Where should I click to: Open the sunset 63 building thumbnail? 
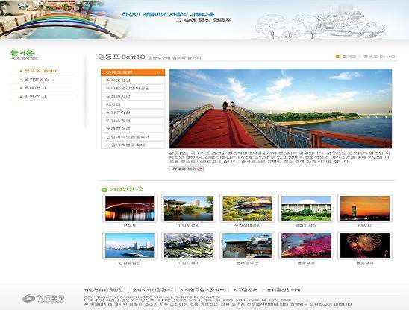coord(365,209)
